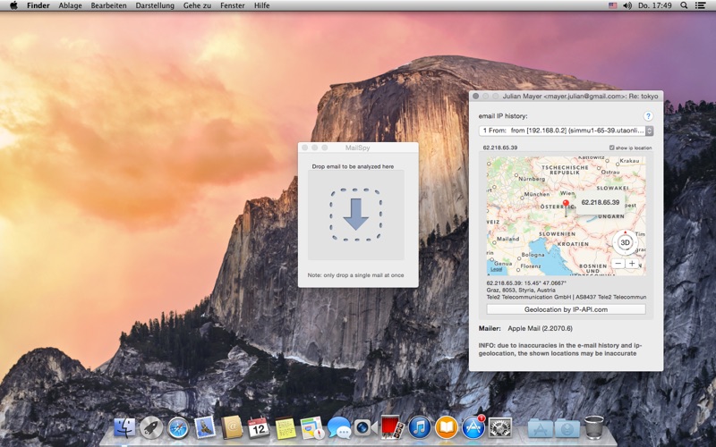Open volume control in menu bar

point(627,5)
